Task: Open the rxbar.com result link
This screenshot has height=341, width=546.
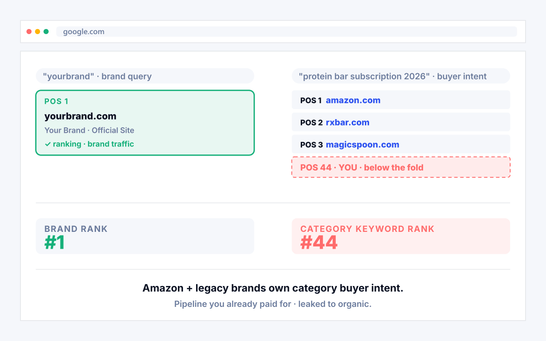Action: point(348,122)
